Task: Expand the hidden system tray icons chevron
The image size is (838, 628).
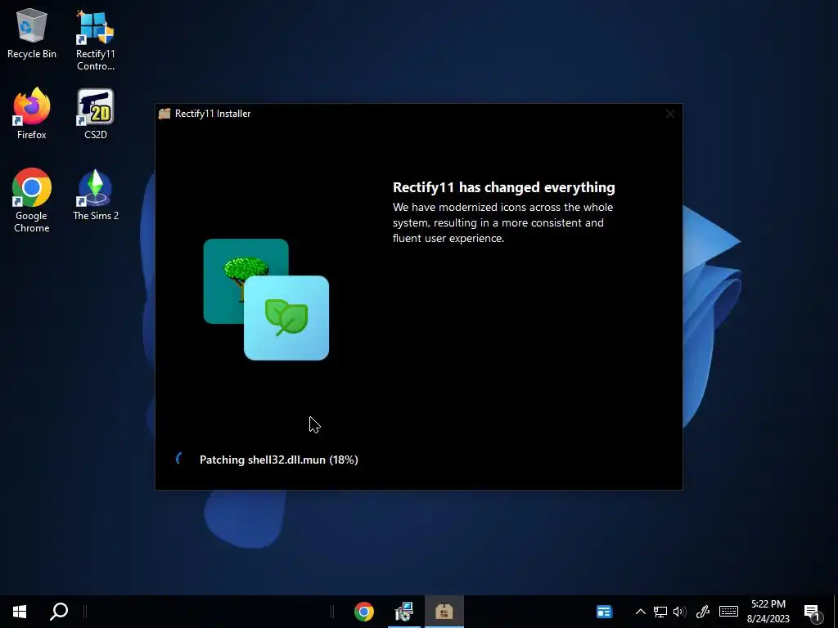Action: coord(640,612)
